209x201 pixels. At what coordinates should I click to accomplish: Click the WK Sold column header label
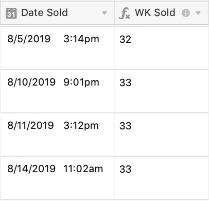tap(155, 12)
